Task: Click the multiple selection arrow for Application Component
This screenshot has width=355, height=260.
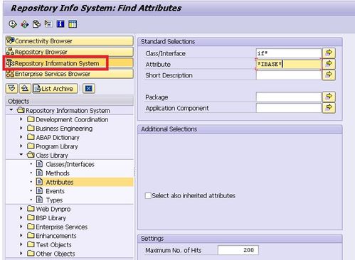Action: pos(329,108)
